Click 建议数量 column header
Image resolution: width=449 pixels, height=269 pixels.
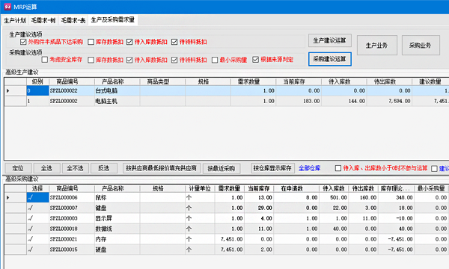[430, 81]
